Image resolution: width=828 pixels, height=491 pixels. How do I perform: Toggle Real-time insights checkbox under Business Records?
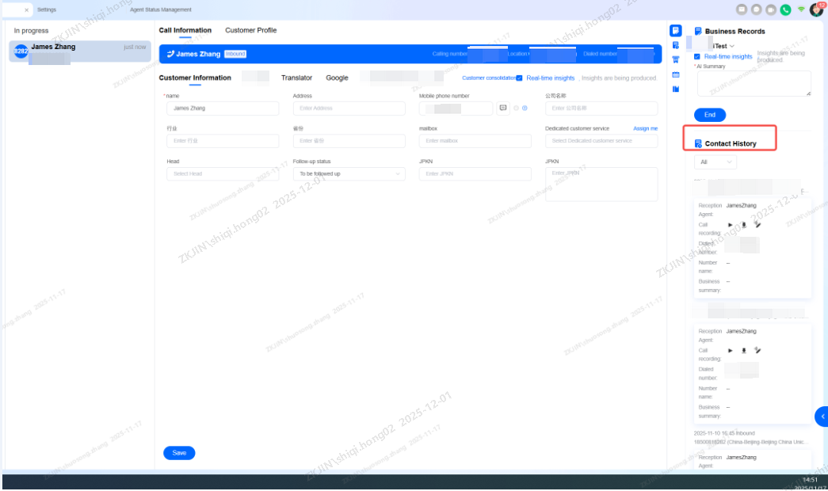[697, 57]
